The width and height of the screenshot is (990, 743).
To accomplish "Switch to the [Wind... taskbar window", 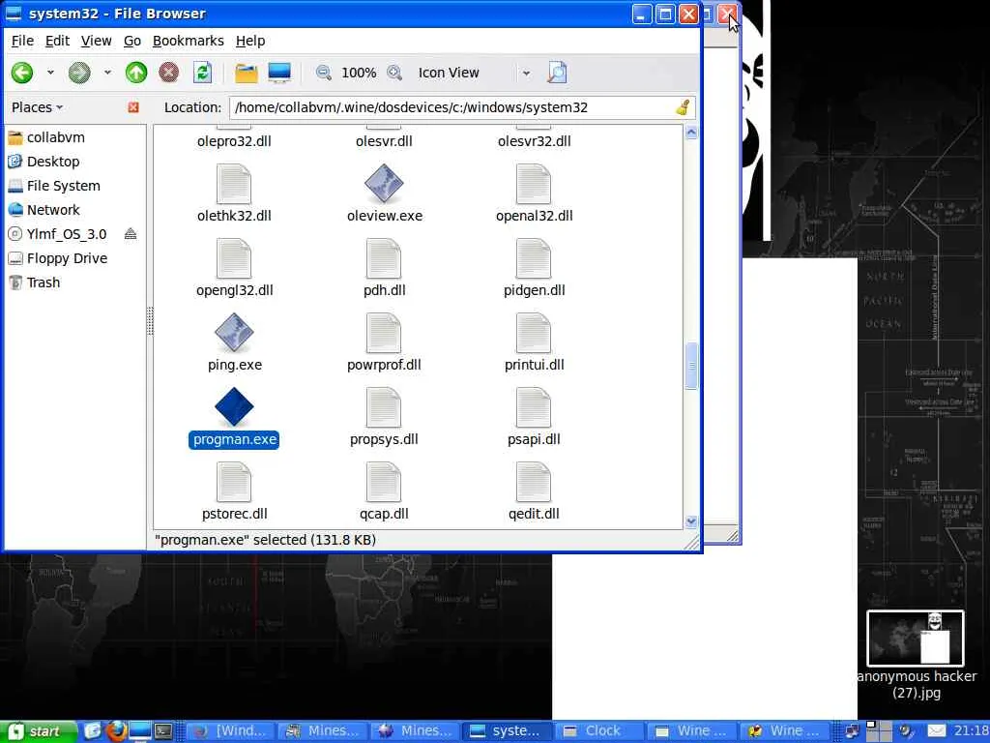I will pyautogui.click(x=232, y=731).
